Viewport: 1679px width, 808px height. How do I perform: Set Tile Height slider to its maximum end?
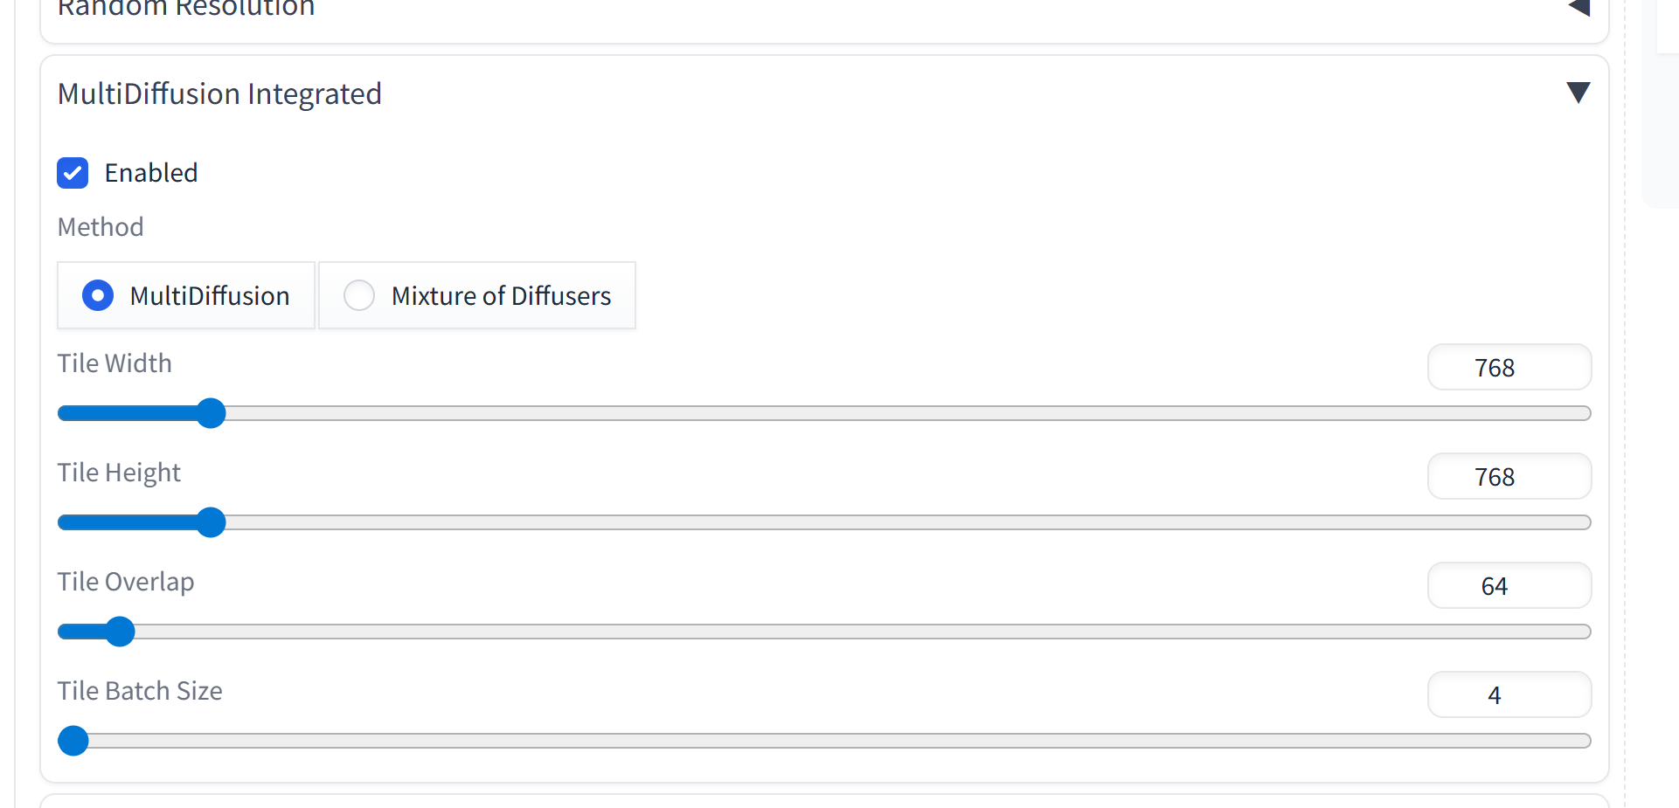1585,522
